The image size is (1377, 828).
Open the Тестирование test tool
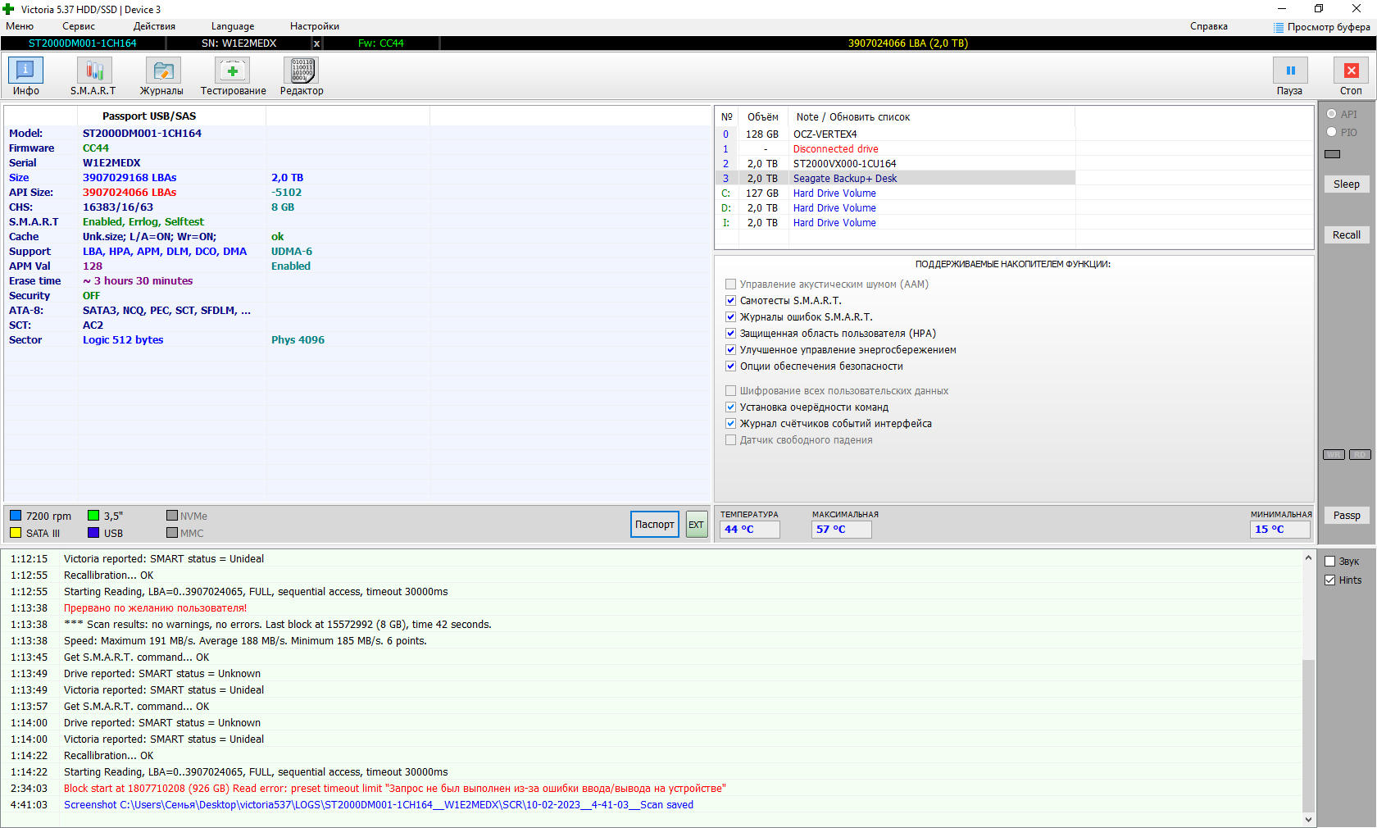tap(233, 71)
